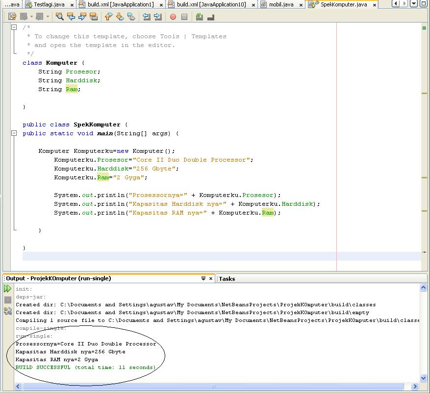Click the SpekKomputer class name
430x393 pixels.
[x=97, y=124]
